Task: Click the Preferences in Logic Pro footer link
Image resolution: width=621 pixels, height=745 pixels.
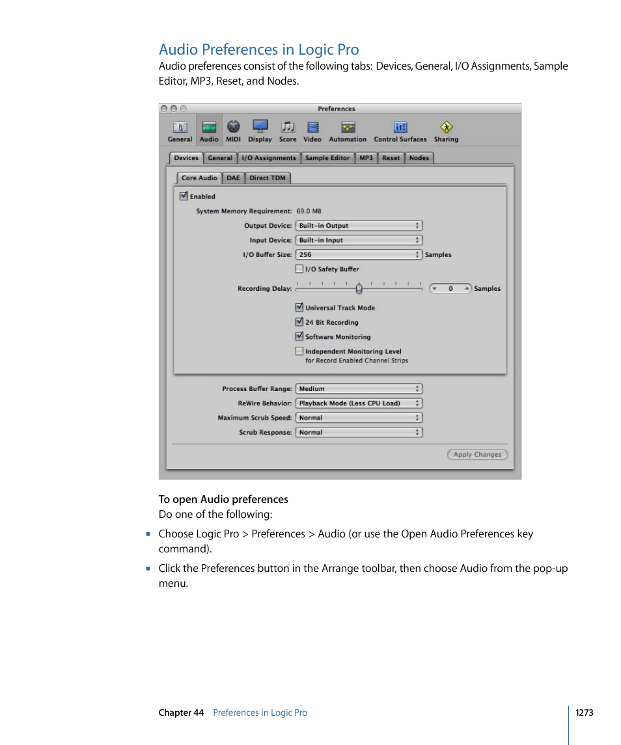Action: [x=260, y=712]
